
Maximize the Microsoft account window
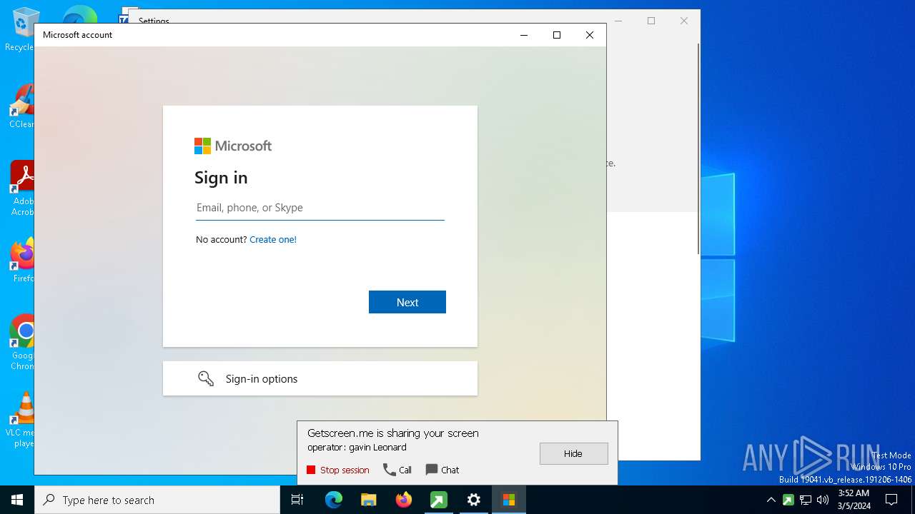click(557, 35)
